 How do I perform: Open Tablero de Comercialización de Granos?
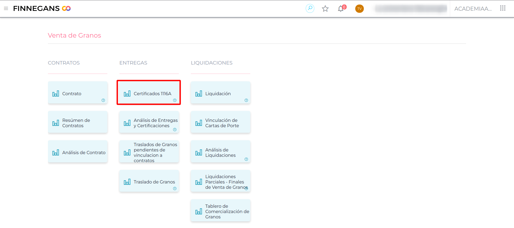(220, 211)
